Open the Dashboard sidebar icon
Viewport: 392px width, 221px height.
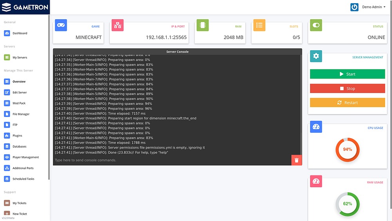coord(7,33)
